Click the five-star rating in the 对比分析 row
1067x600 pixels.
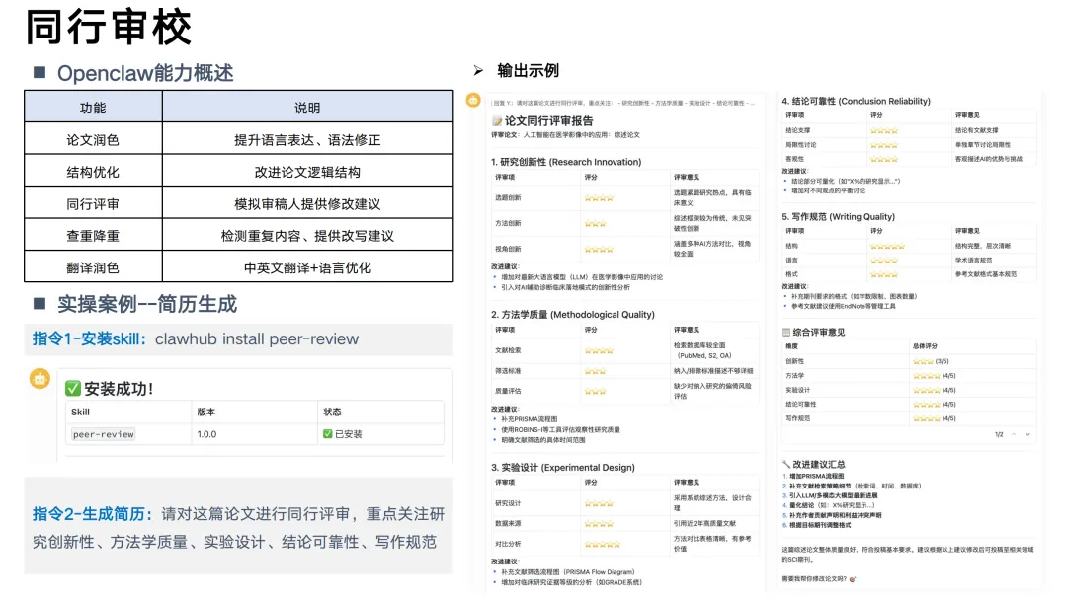[x=603, y=545]
